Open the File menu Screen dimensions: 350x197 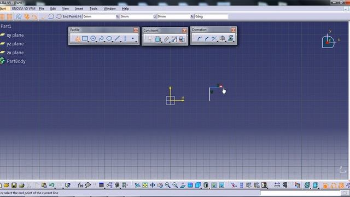coord(42,9)
